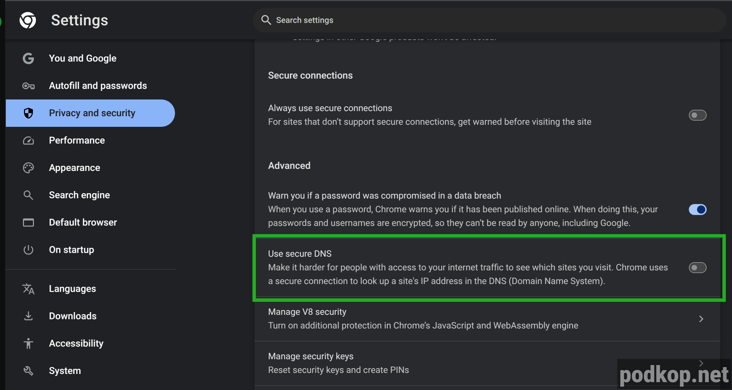Click the translate Languages icon
Image resolution: width=732 pixels, height=390 pixels.
coord(28,289)
